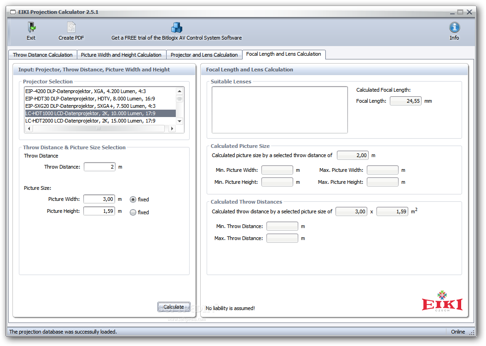Viewport: 486px width, 346px height.
Task: Click status text about projection database loaded
Action: click(x=63, y=332)
